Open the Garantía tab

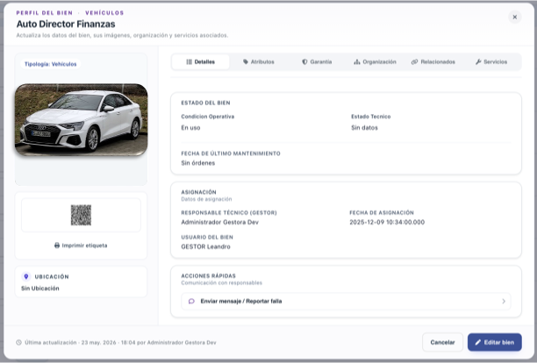click(317, 62)
